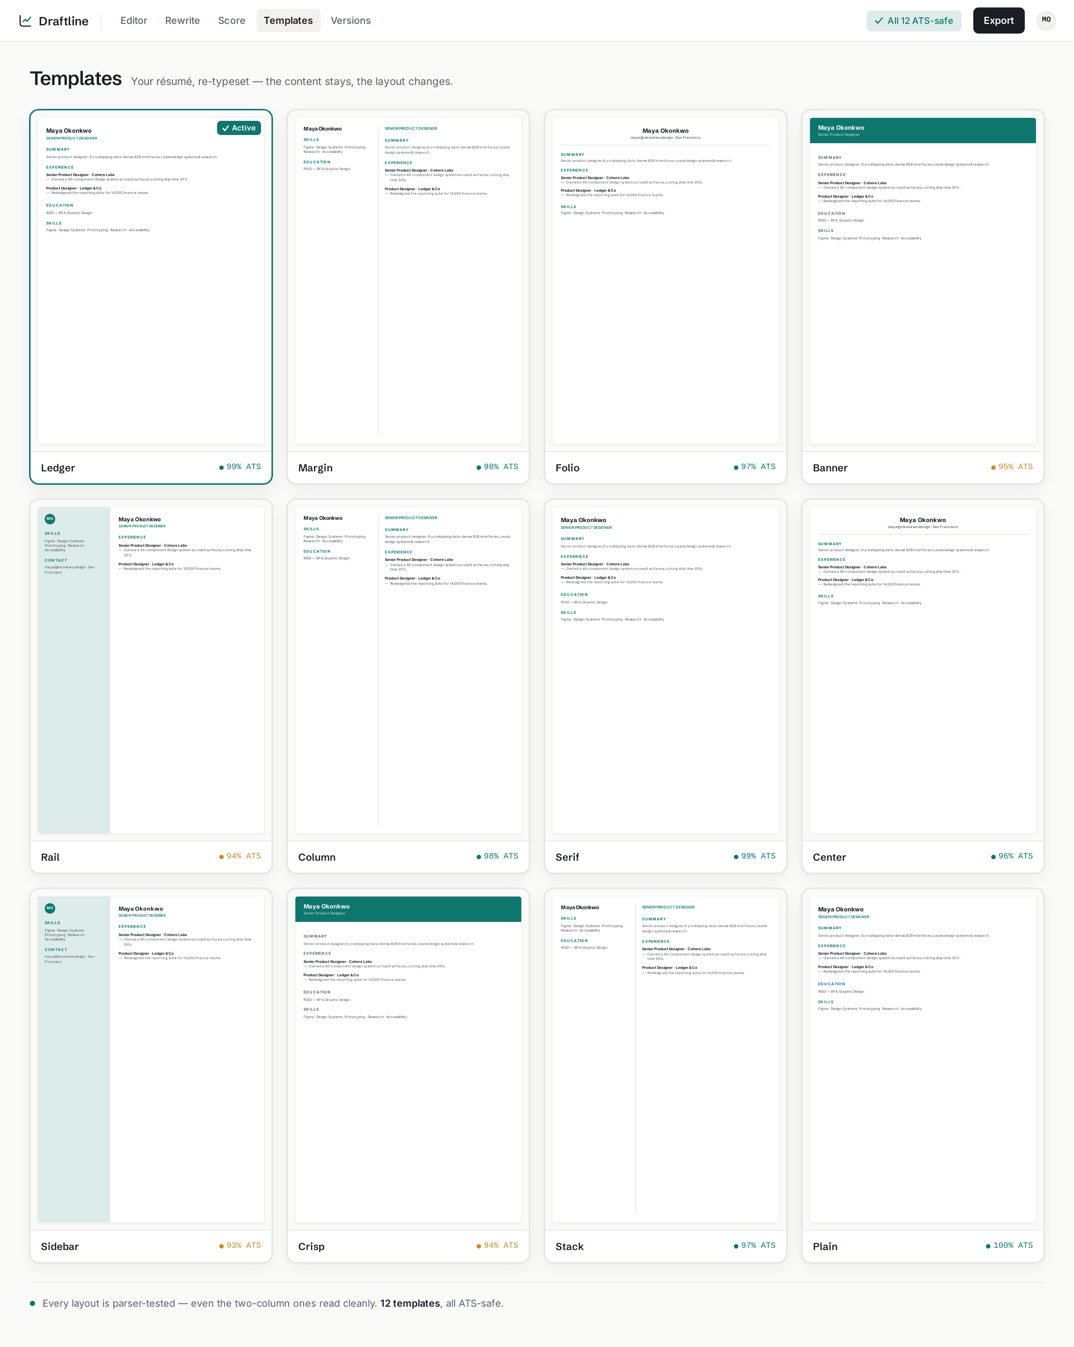Screen dimensions: 1074x1347
Task: Click the MO monogram in Rail preview
Action: tap(50, 519)
